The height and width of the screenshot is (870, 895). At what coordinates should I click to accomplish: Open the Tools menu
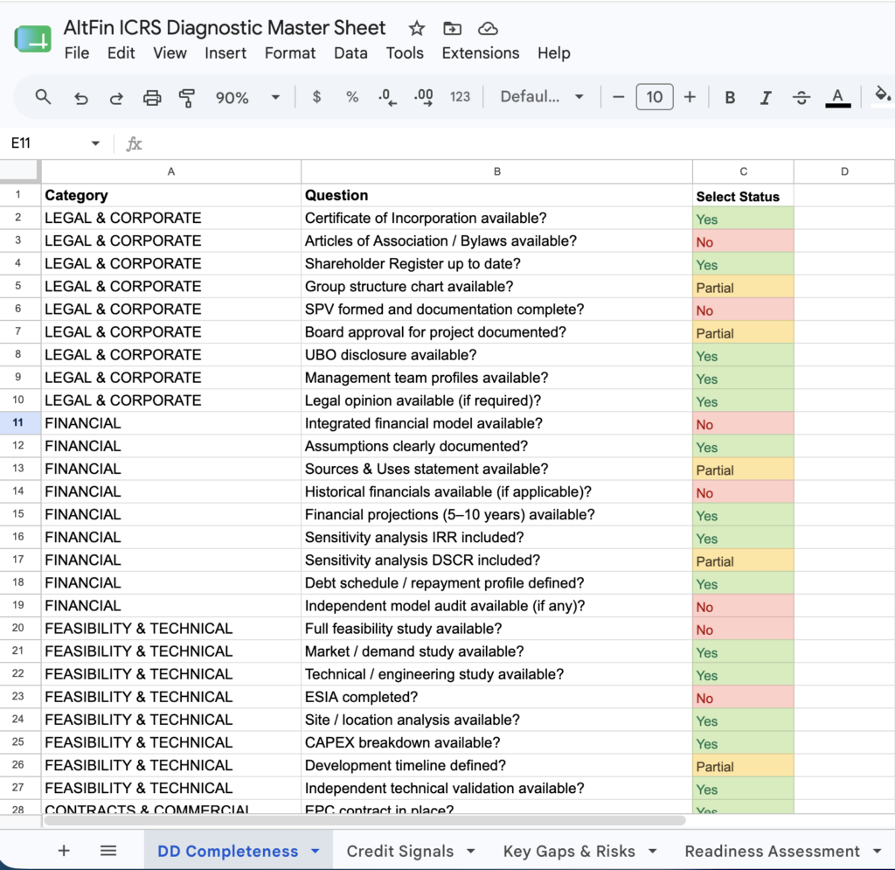pyautogui.click(x=405, y=53)
